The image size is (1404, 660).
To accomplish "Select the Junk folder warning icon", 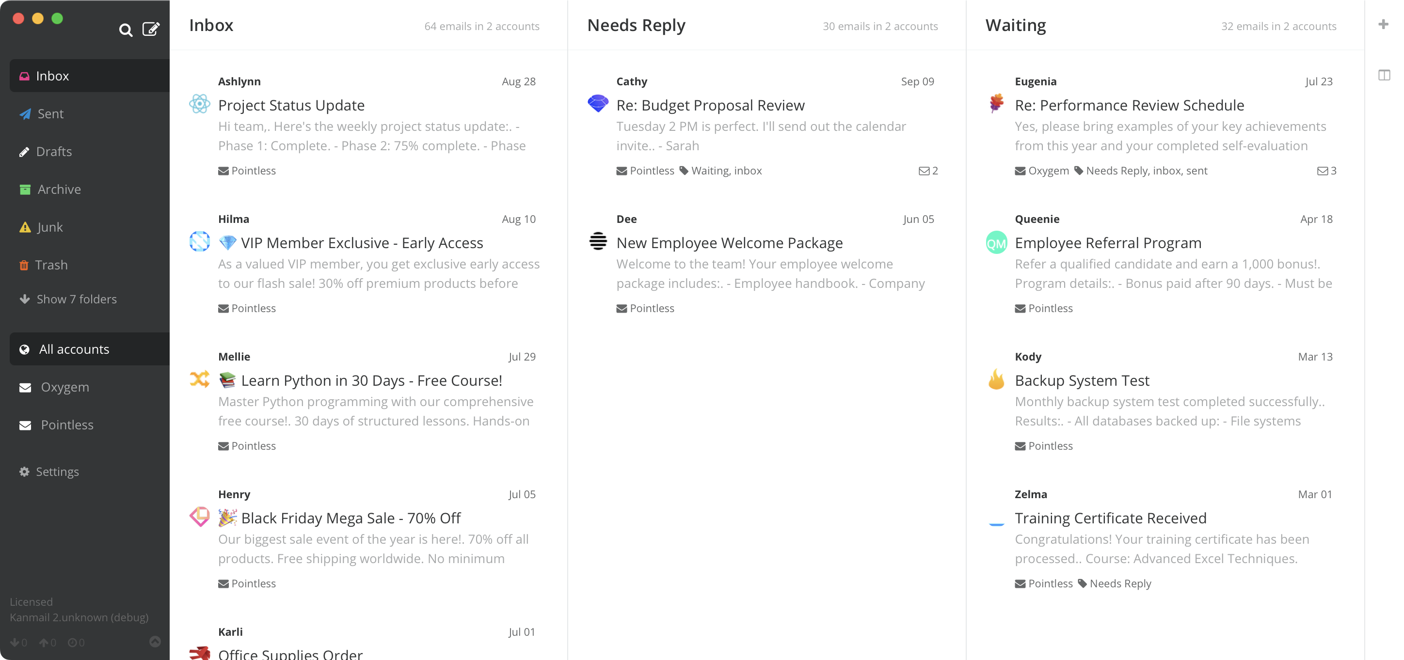I will [25, 226].
